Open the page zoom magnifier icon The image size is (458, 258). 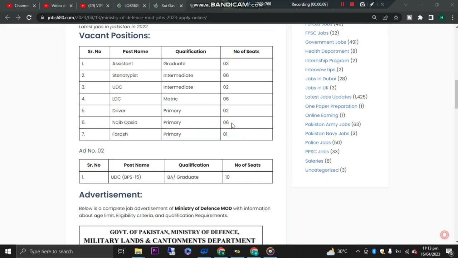[x=374, y=18]
